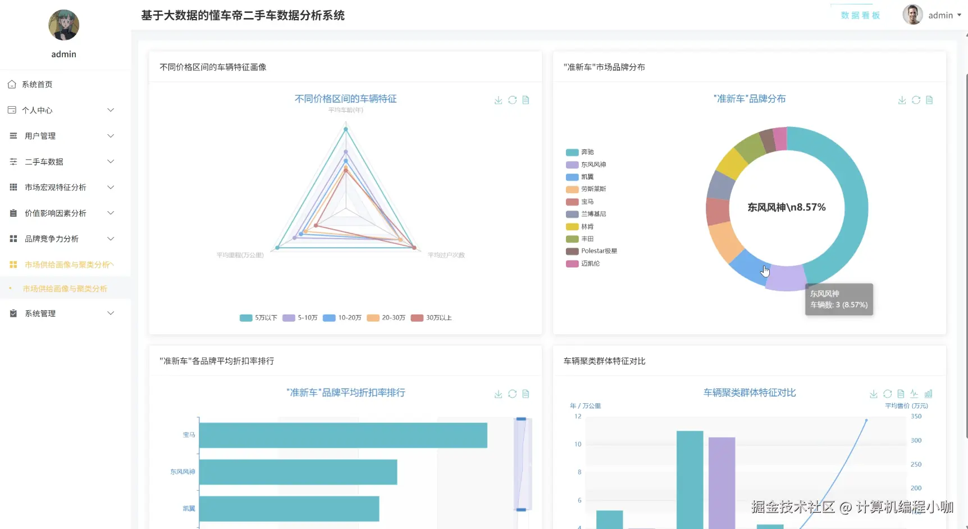Save the brand donut chart as image
968x529 pixels.
(x=902, y=100)
